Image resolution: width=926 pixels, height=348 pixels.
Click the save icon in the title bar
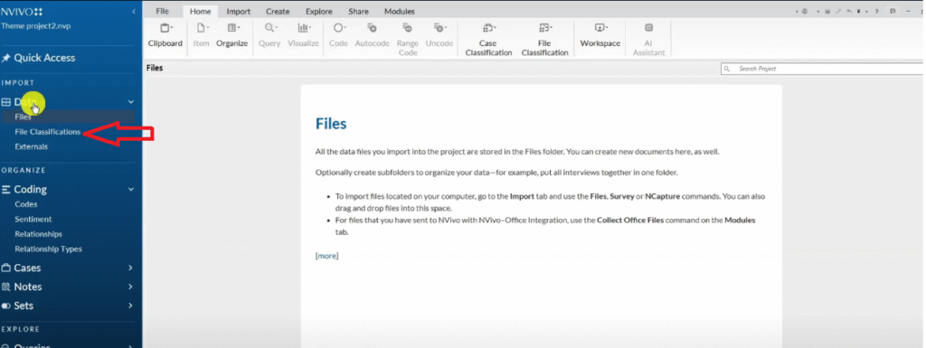[x=827, y=11]
